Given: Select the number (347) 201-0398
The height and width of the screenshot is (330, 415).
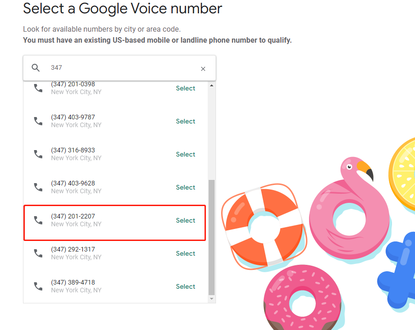Looking at the screenshot, I should [186, 88].
